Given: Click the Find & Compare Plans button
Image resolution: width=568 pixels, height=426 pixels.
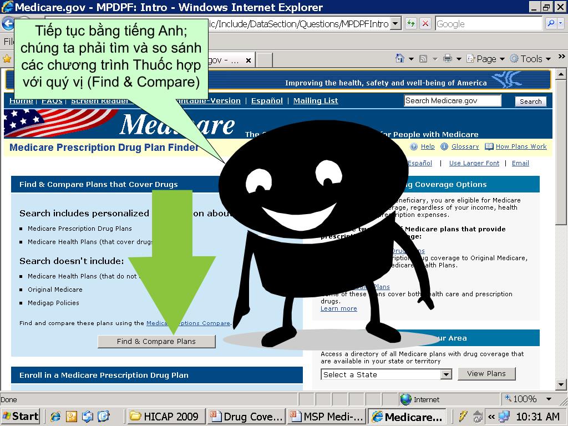Looking at the screenshot, I should [x=156, y=341].
